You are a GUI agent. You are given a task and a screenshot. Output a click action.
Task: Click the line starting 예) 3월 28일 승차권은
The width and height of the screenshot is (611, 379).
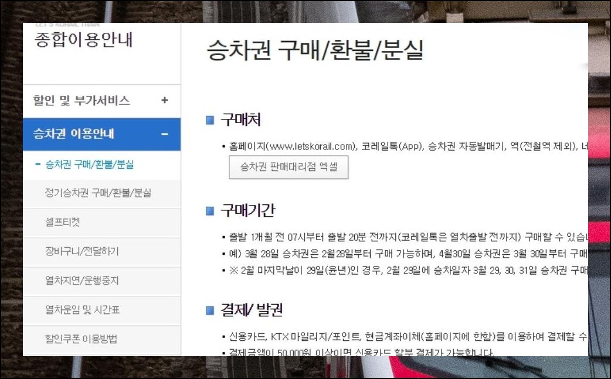(x=408, y=254)
